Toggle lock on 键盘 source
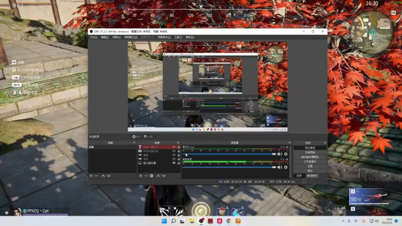Viewport: 402px width, 226px height. (179, 155)
